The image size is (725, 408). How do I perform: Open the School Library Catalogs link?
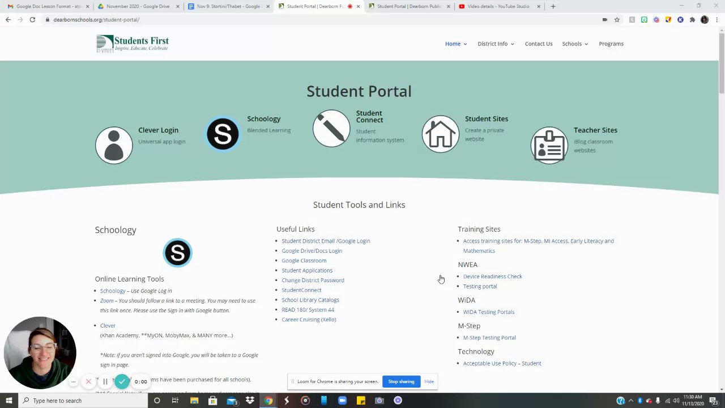pos(310,300)
